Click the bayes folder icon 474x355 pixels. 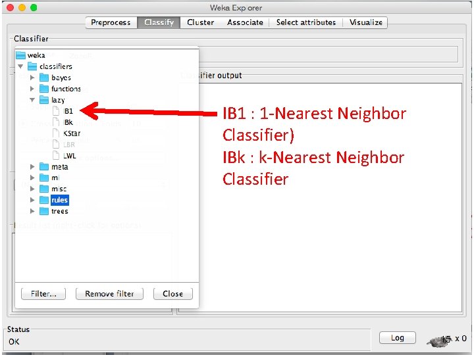click(x=44, y=78)
